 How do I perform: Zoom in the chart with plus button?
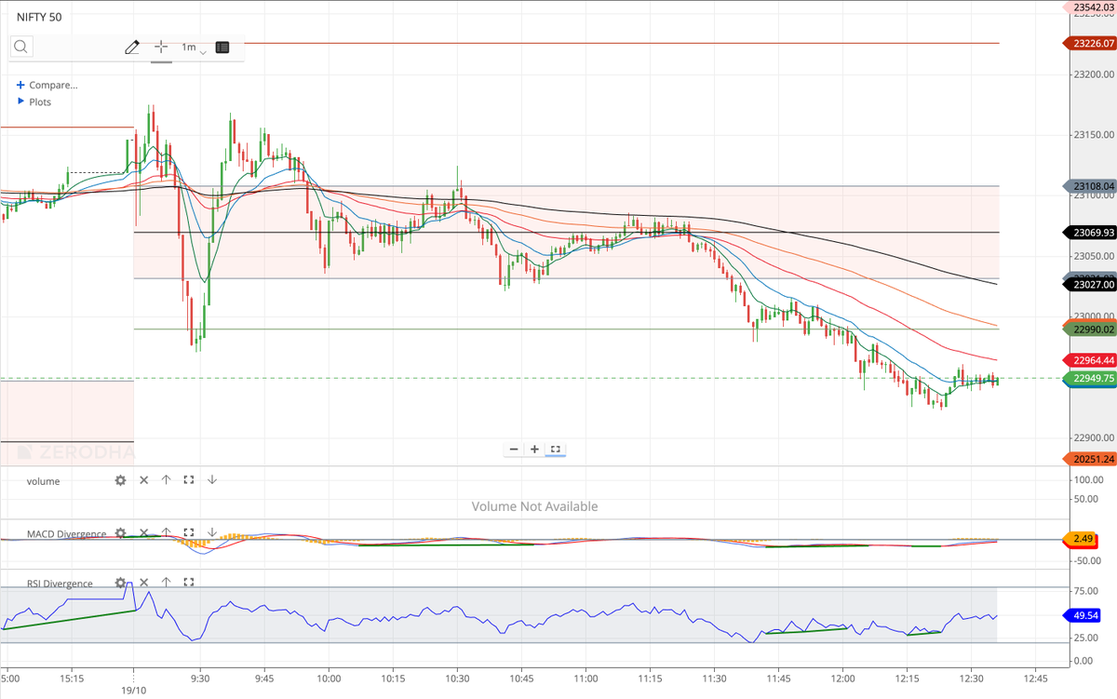(534, 450)
